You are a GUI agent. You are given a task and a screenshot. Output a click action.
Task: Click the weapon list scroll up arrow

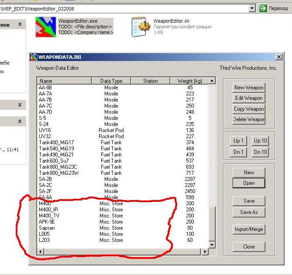(x=212, y=81)
